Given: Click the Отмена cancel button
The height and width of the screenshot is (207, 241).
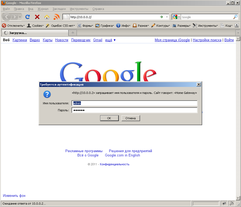Looking at the screenshot, I should [x=131, y=118].
